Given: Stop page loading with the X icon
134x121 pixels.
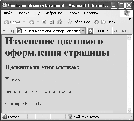Looking at the screenshot, I should 44,22.
